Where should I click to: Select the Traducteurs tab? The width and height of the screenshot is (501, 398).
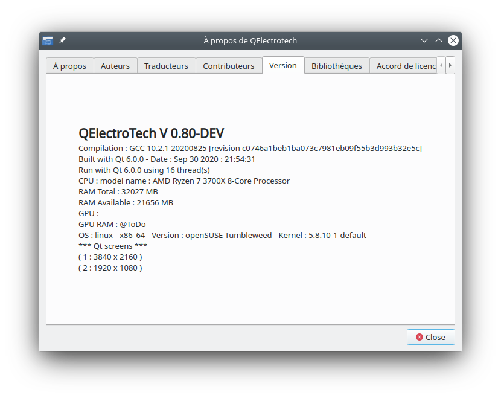(166, 65)
